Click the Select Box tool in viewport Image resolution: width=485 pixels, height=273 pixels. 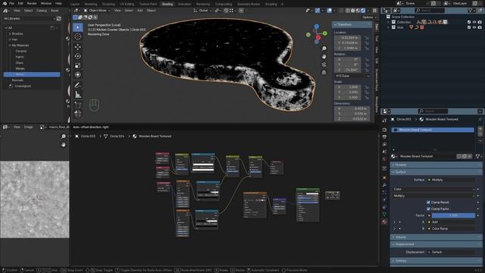click(x=78, y=27)
